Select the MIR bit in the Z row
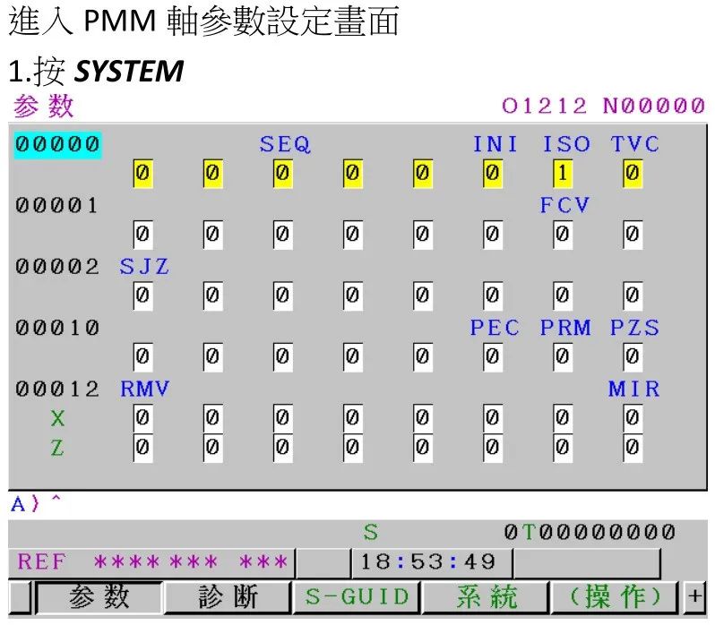The image size is (715, 625). tap(633, 448)
